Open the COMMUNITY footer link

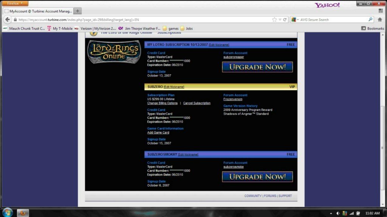pyautogui.click(x=253, y=196)
